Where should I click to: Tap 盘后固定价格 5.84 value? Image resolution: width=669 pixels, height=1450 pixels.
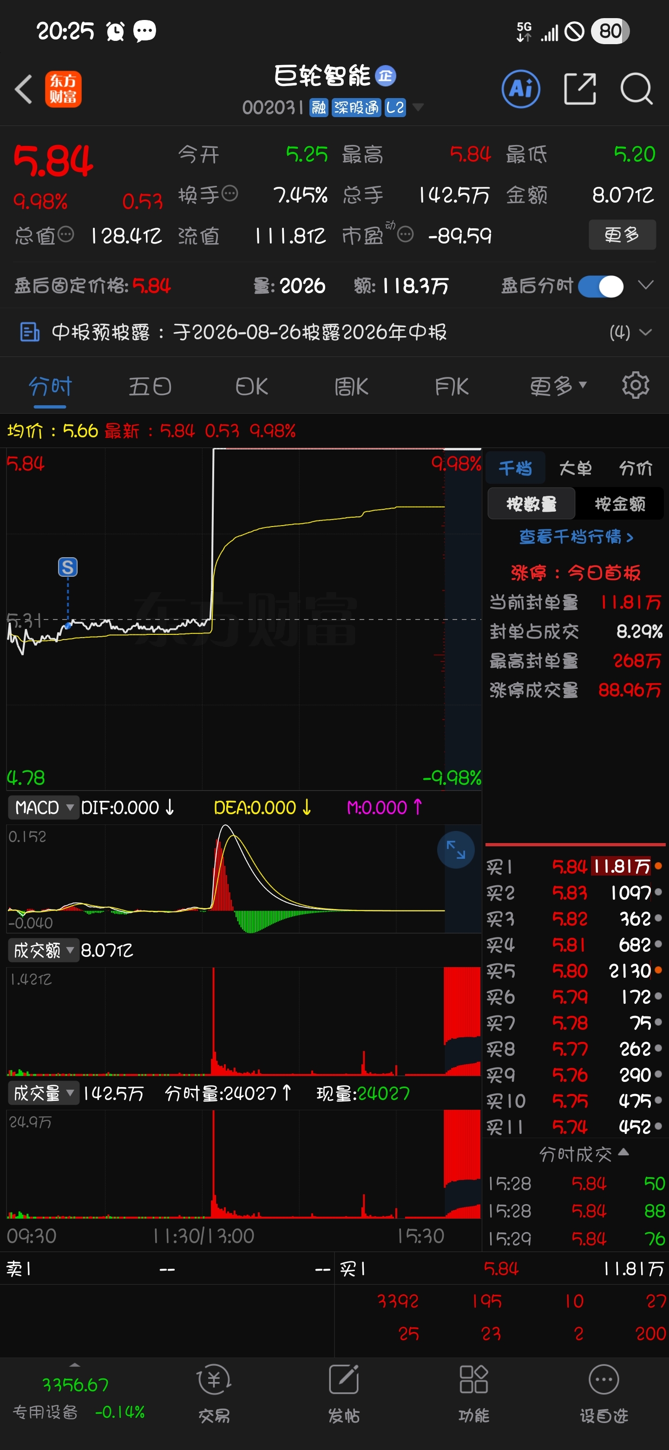coord(151,286)
